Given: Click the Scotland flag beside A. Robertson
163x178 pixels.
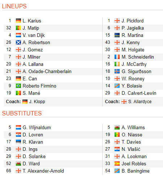Looking at the screenshot, I should 18,42.
